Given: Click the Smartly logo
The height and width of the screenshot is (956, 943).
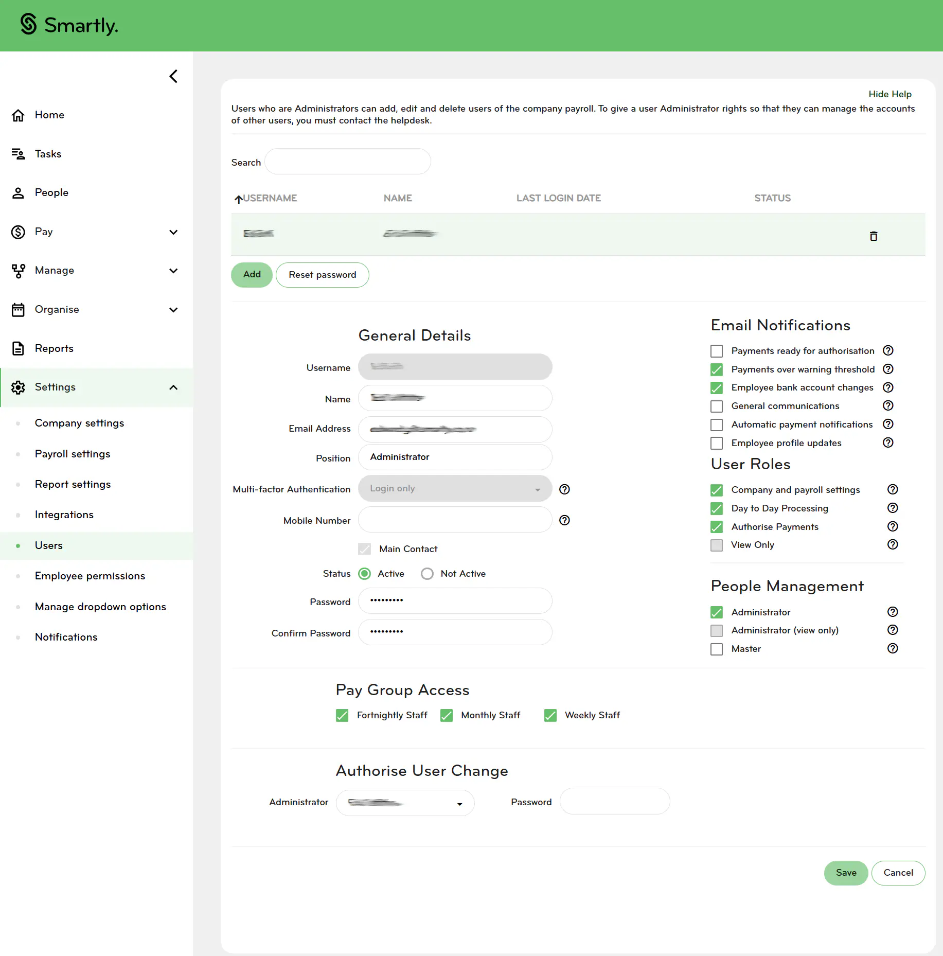Looking at the screenshot, I should click(69, 25).
